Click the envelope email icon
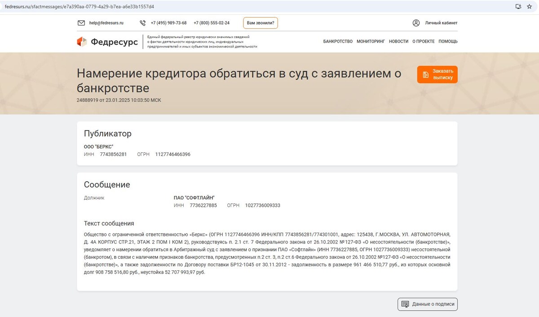The image size is (539, 317). (x=81, y=23)
